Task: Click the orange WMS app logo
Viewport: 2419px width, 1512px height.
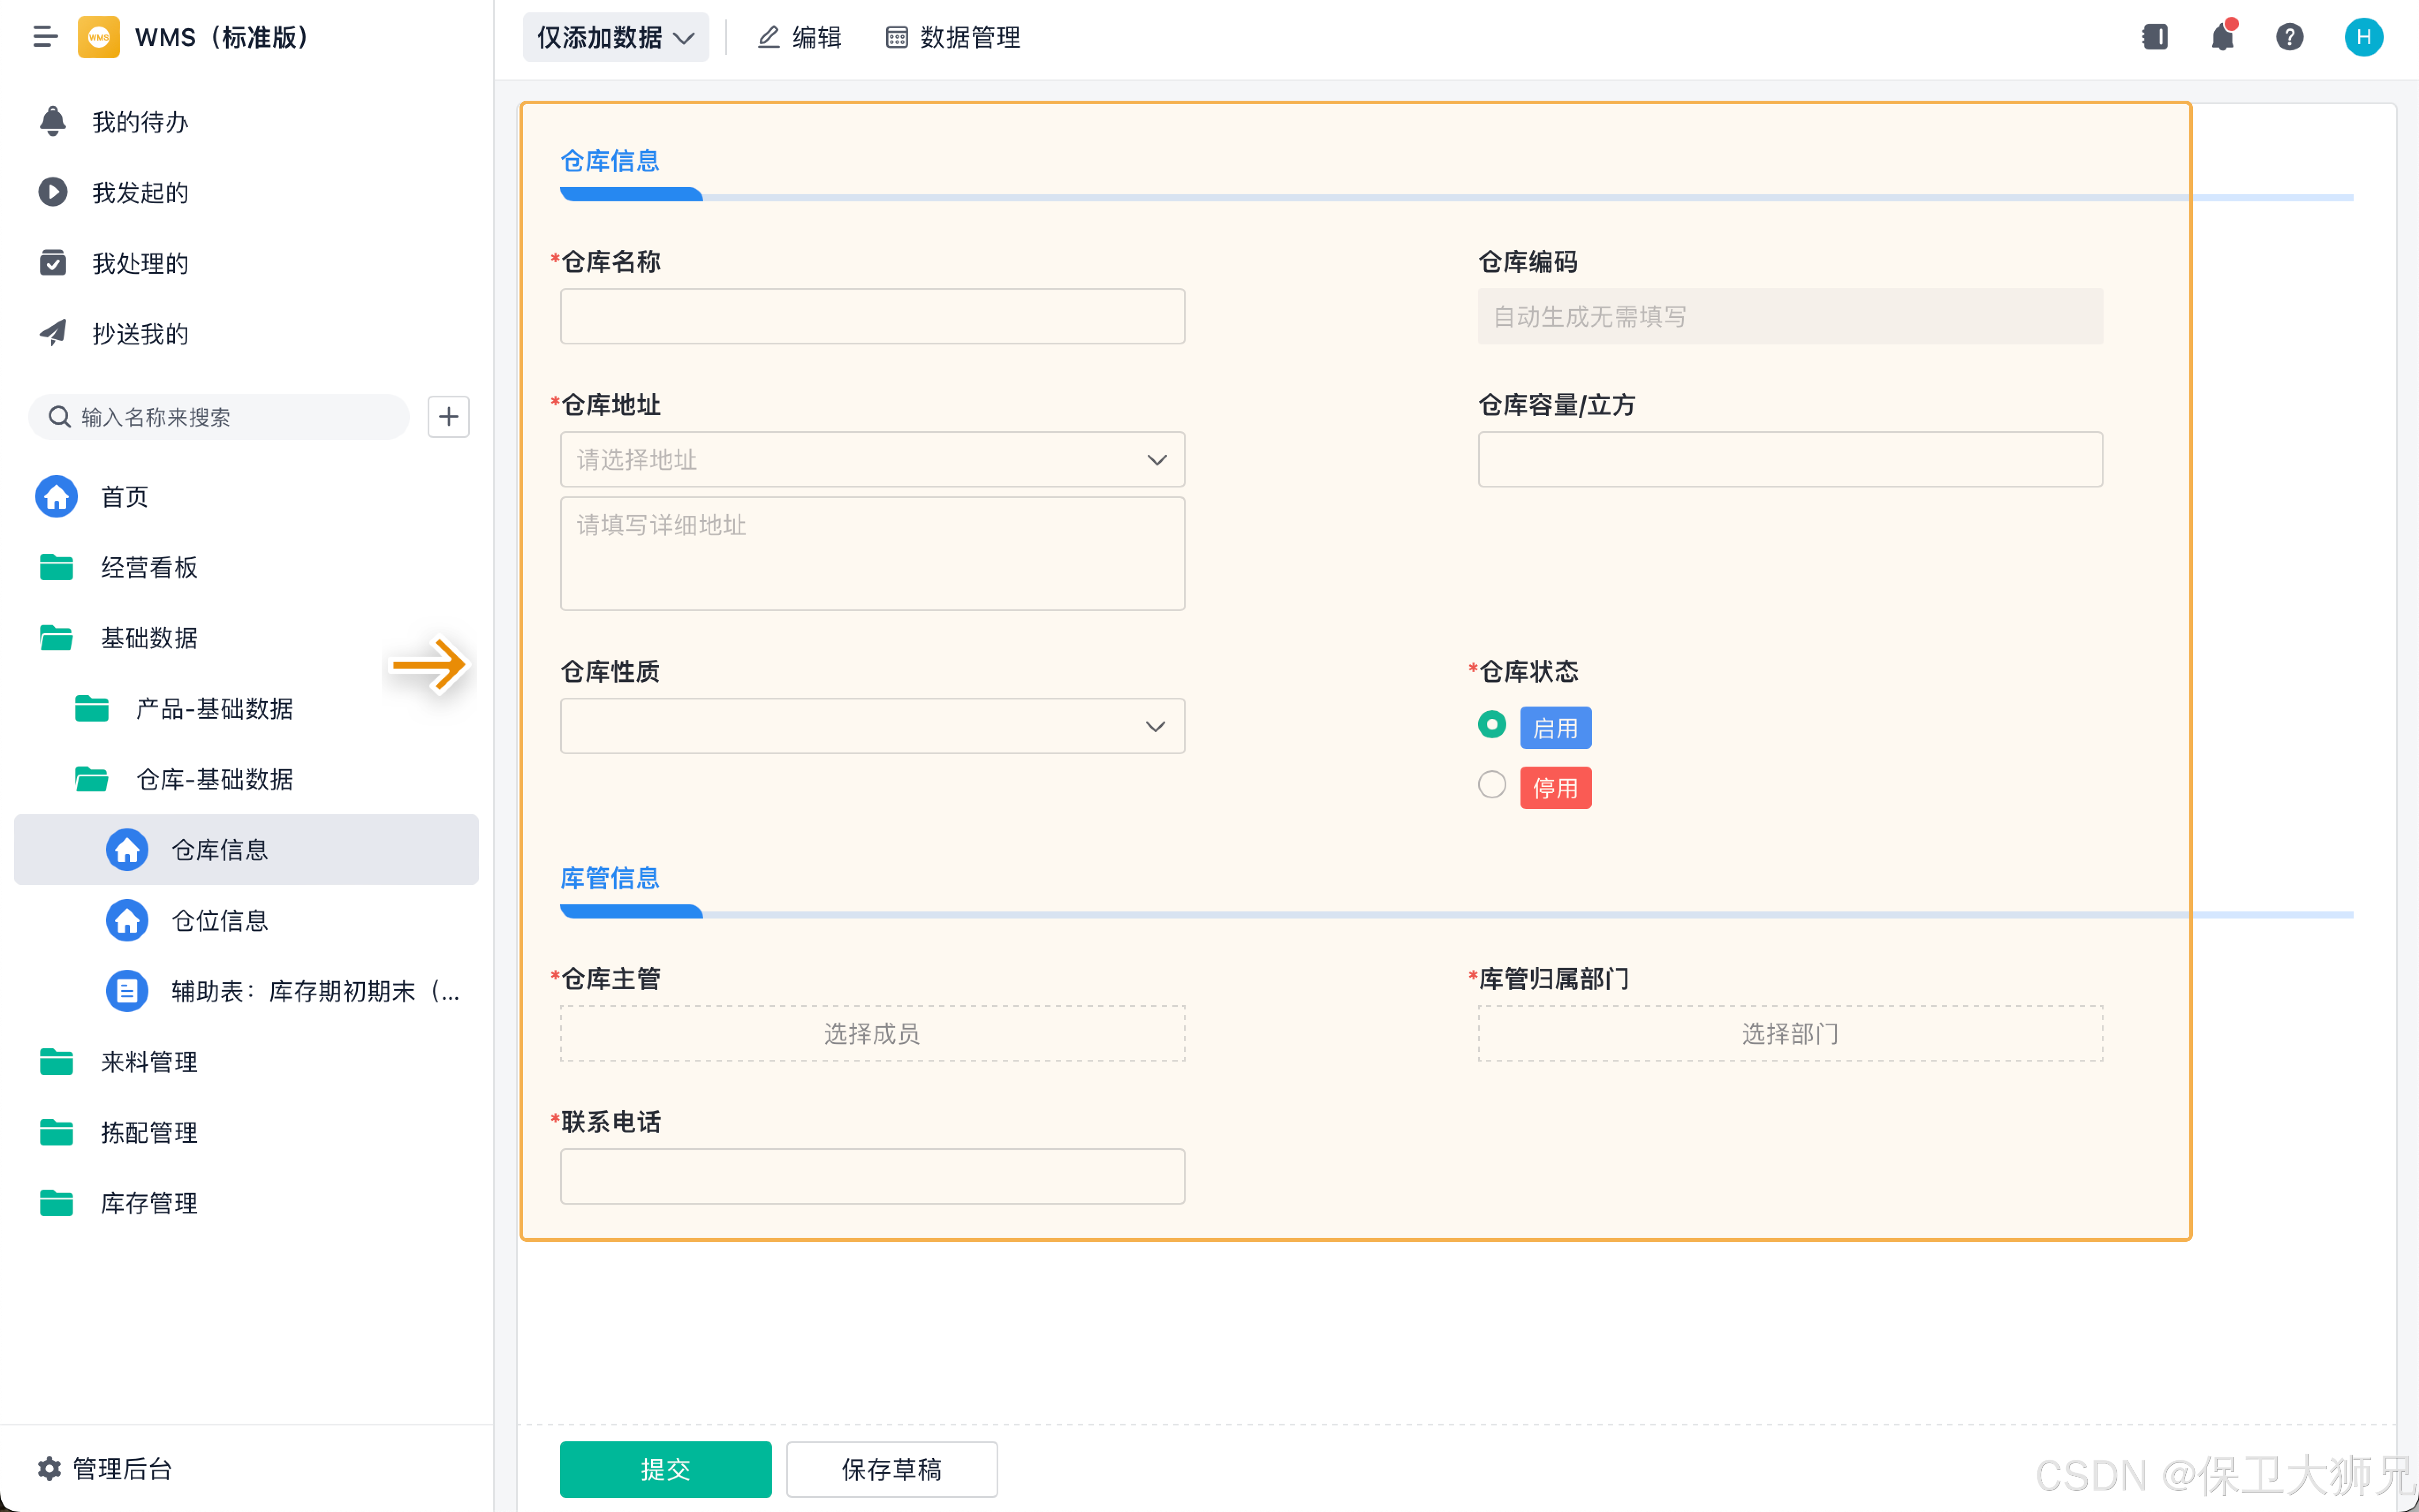Action: coord(98,37)
